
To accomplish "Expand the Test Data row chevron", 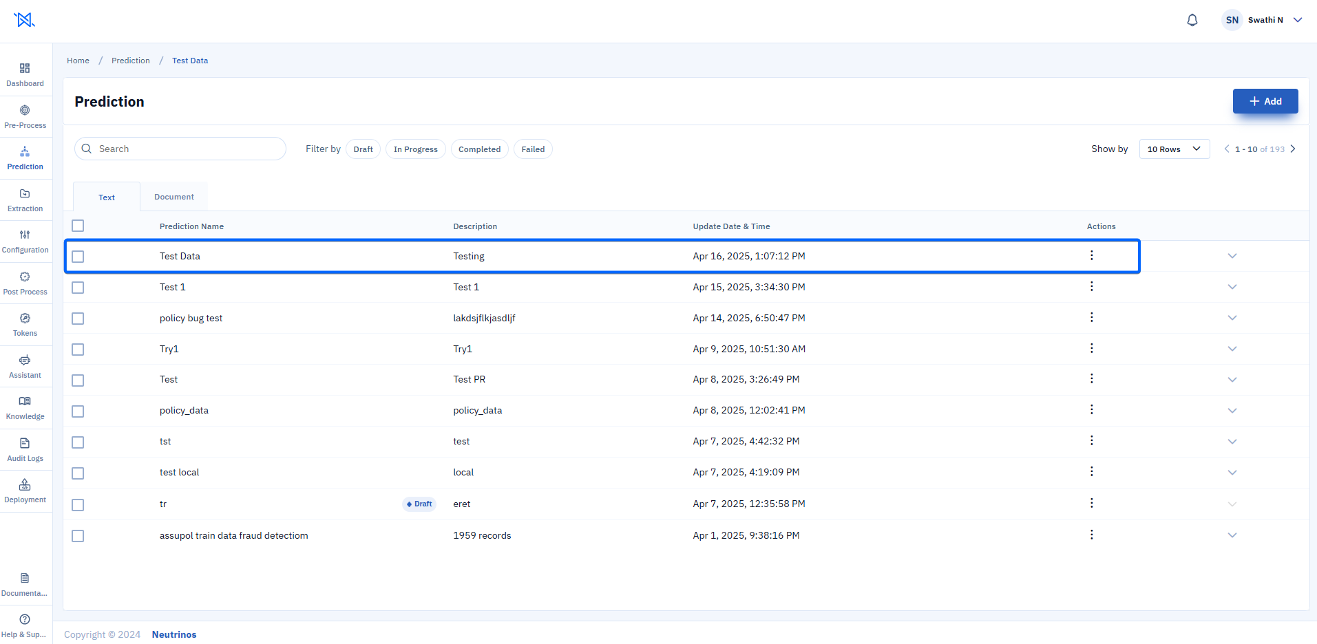I will [x=1232, y=256].
